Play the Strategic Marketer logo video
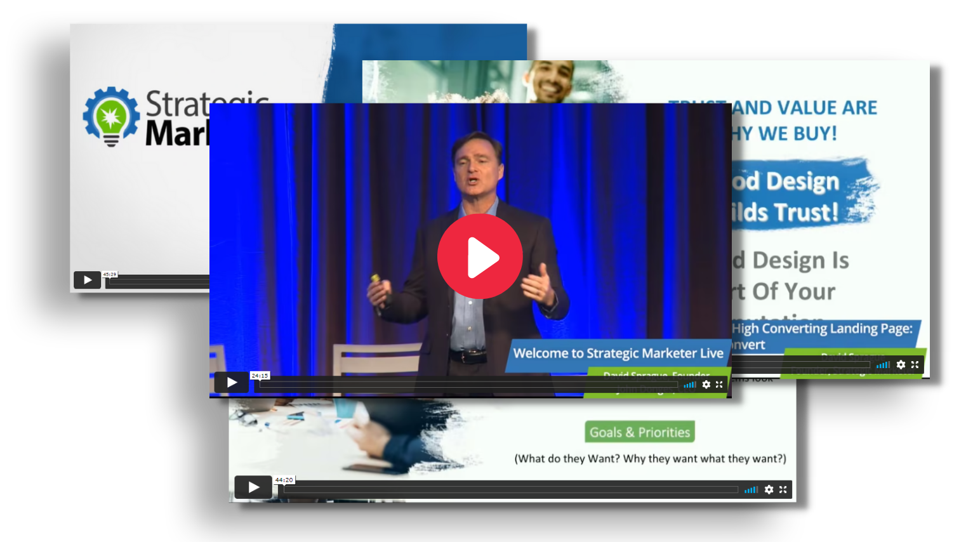Screen dimensions: 973x542 87,280
